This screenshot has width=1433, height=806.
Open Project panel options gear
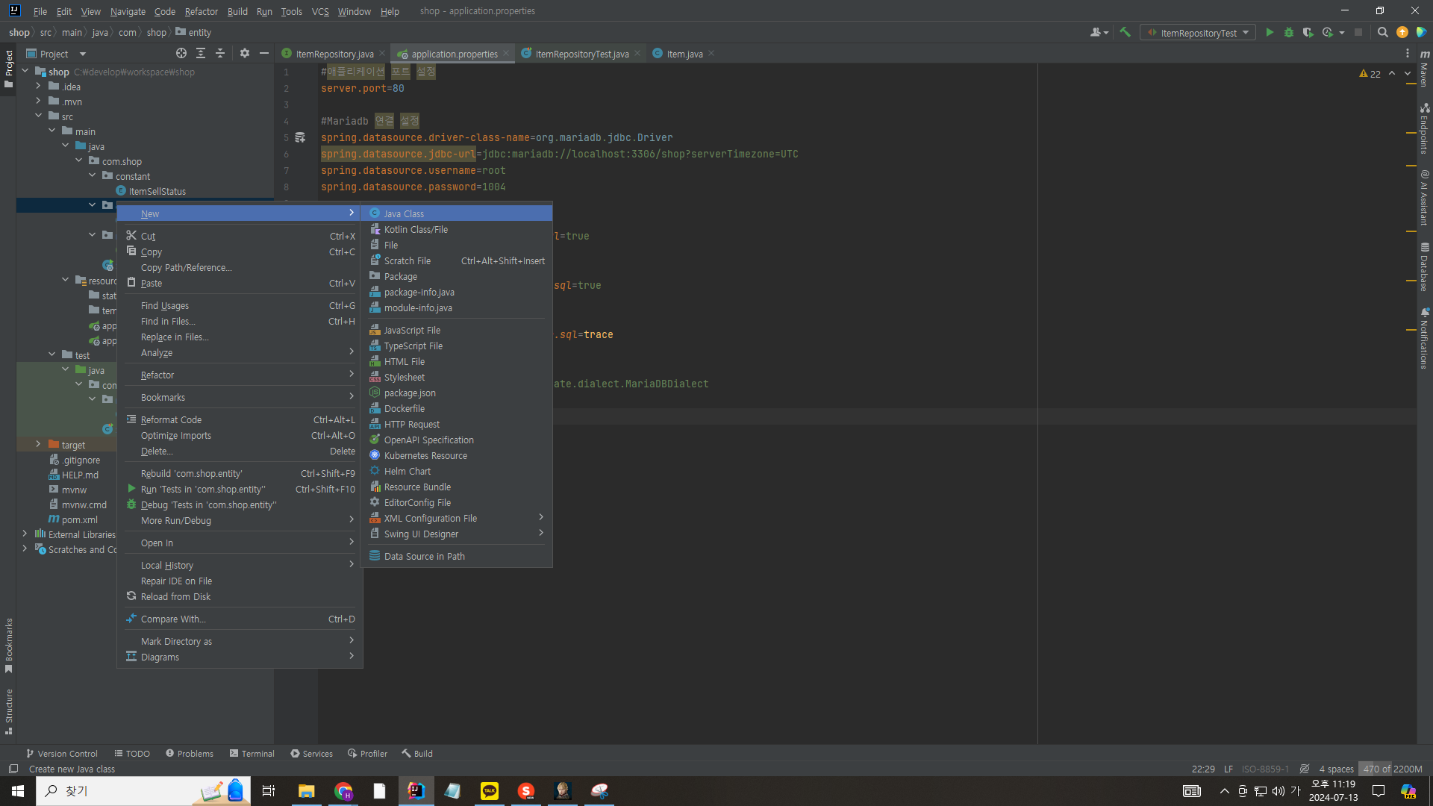click(x=245, y=53)
